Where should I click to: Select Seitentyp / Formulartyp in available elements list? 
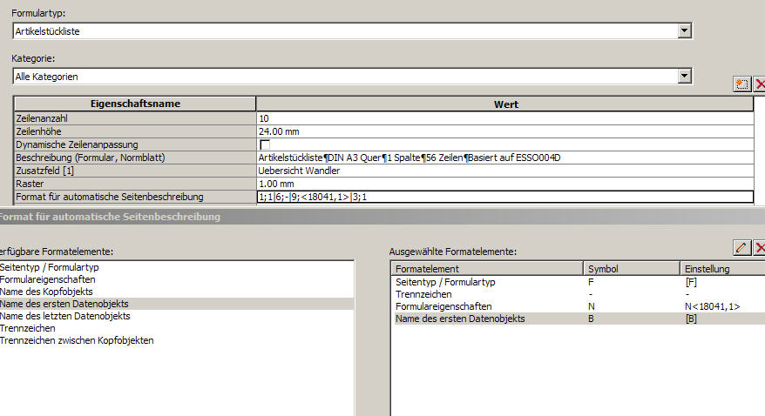click(177, 267)
